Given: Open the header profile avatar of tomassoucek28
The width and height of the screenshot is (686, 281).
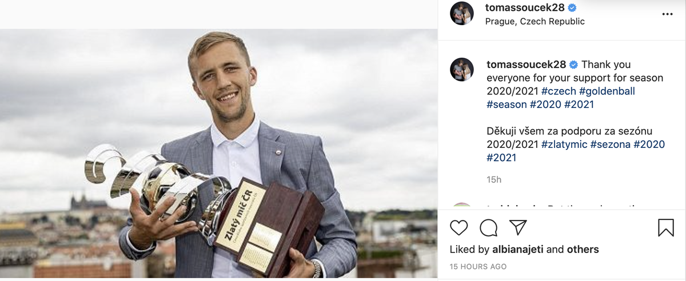Looking at the screenshot, I should tap(462, 13).
